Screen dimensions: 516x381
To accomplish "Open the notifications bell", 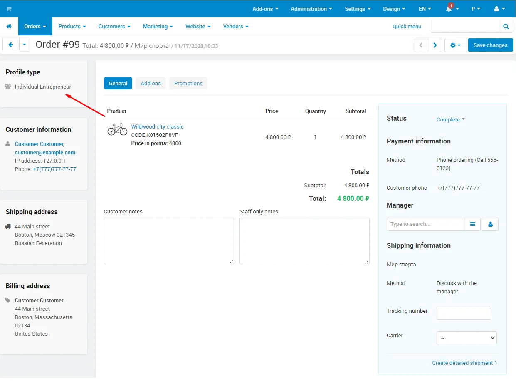I will click(449, 9).
